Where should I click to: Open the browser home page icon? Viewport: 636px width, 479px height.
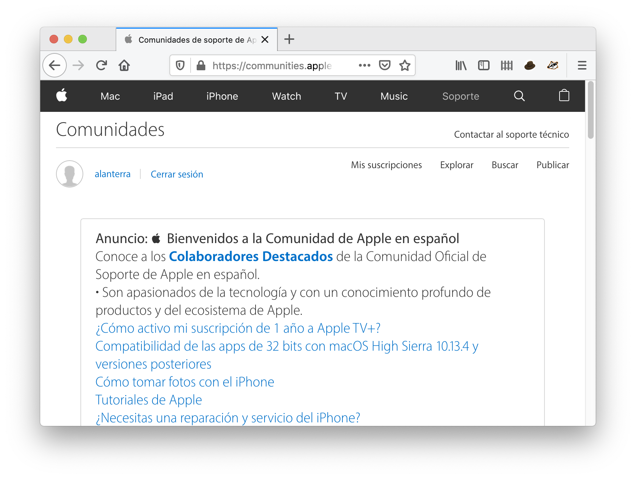click(124, 65)
